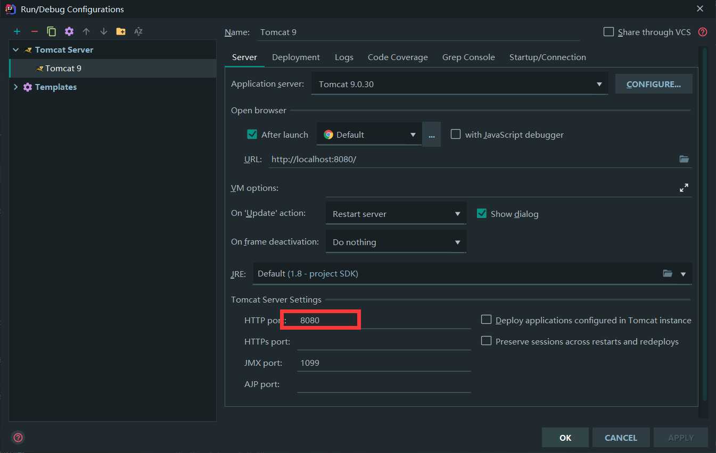Switch to the Deployment tab
Viewport: 716px width, 453px height.
point(296,57)
